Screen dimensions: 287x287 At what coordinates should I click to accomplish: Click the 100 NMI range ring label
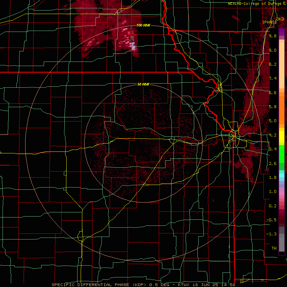pos(143,25)
